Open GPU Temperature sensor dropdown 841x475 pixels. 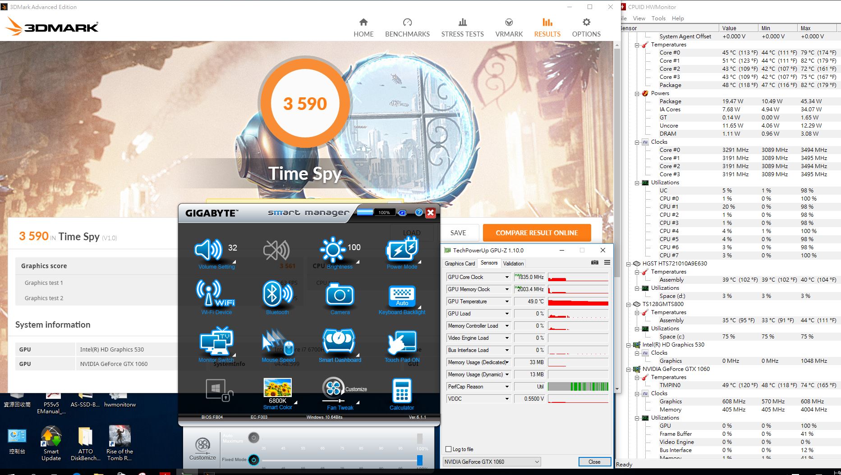pos(506,301)
